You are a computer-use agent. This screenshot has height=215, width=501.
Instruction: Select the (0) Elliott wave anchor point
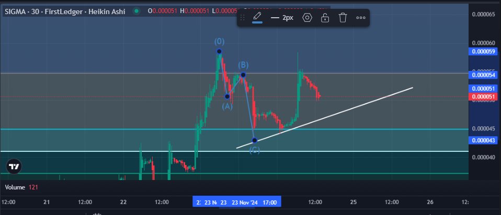click(x=219, y=51)
